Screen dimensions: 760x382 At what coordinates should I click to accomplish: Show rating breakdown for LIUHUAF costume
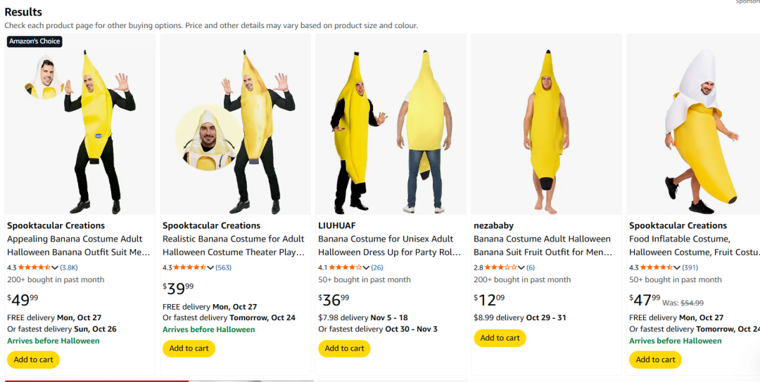[x=366, y=268]
